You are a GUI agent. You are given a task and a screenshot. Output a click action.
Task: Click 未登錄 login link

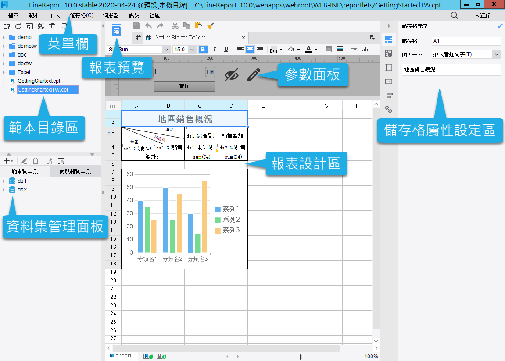[482, 15]
